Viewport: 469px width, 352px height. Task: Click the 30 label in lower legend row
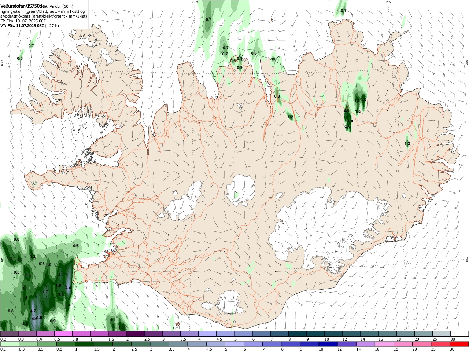click(452, 349)
